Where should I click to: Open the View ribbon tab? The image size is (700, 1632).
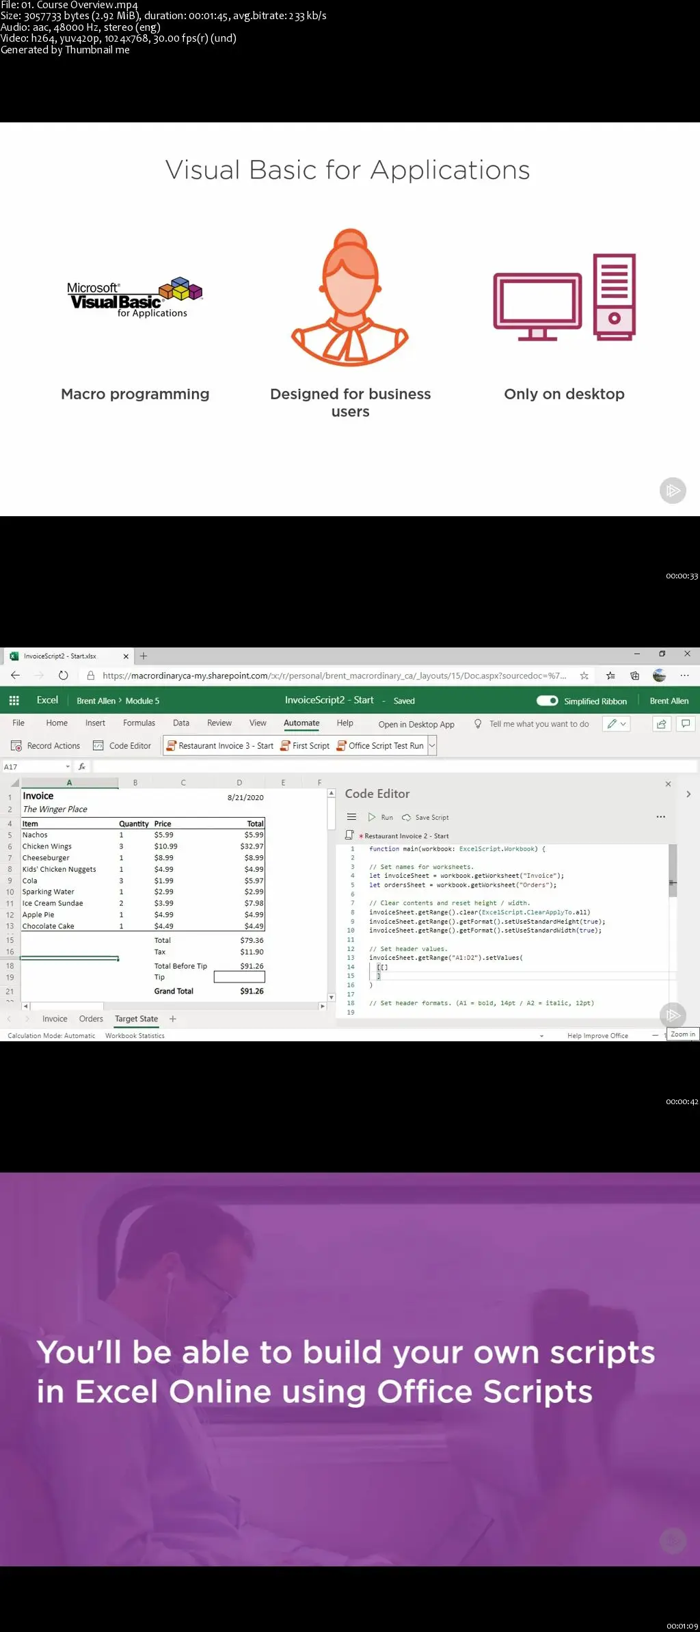click(258, 723)
